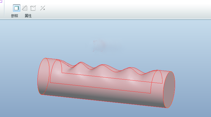Viewport: 211px width, 117px height.
Task: Open the 属性 tab
Action: coord(28,16)
